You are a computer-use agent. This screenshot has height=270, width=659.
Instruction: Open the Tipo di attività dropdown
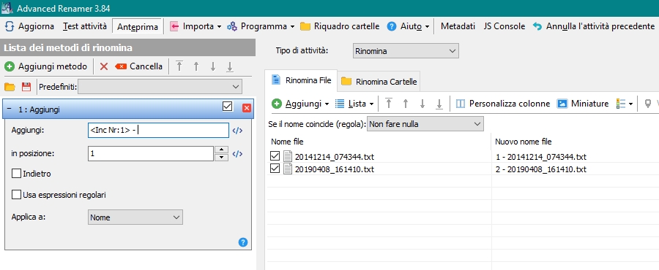pos(406,51)
